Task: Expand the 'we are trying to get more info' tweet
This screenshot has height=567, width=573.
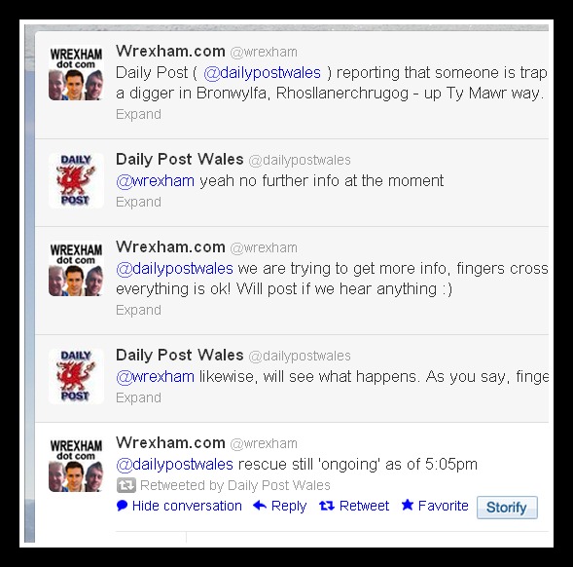Action: coord(138,310)
